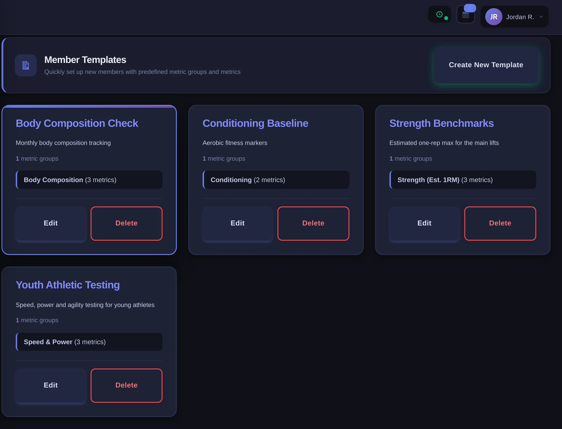562x429 pixels.
Task: Select the Body Composition (3 metrics) group
Action: pos(89,180)
